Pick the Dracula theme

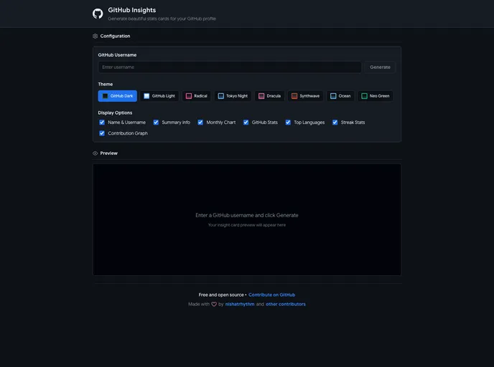[x=270, y=96]
